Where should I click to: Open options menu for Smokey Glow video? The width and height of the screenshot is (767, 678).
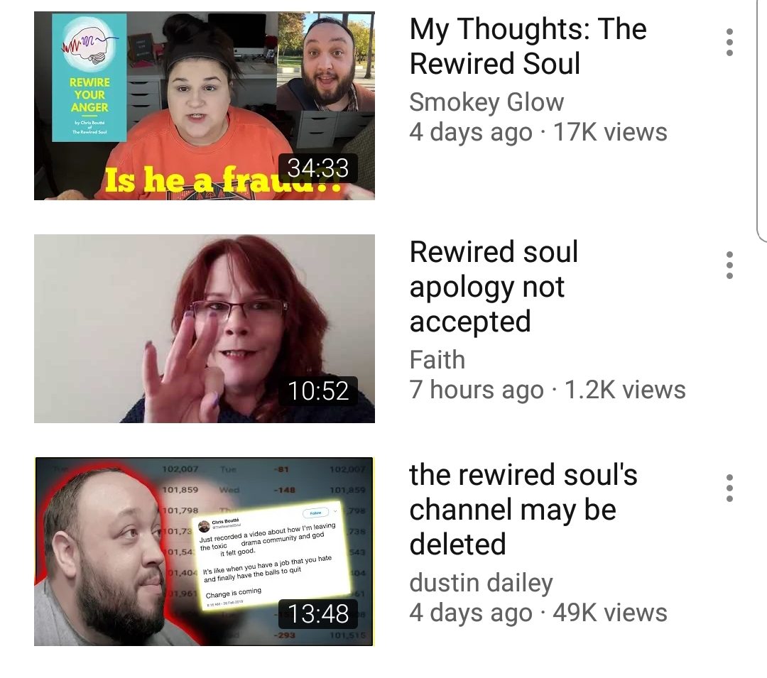coord(729,42)
